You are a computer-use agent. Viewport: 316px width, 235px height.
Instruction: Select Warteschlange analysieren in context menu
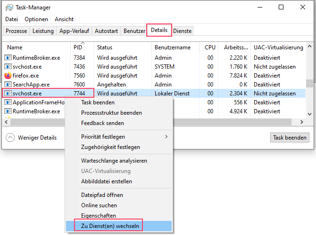[119, 161]
